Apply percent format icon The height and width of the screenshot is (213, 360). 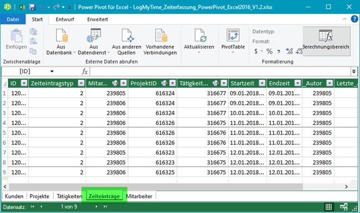[x=269, y=51]
